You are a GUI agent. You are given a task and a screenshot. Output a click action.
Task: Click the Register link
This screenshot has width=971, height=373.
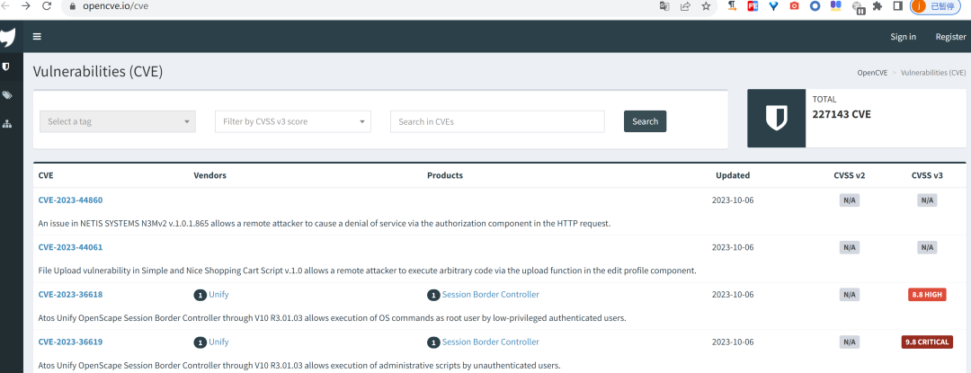[x=950, y=37]
